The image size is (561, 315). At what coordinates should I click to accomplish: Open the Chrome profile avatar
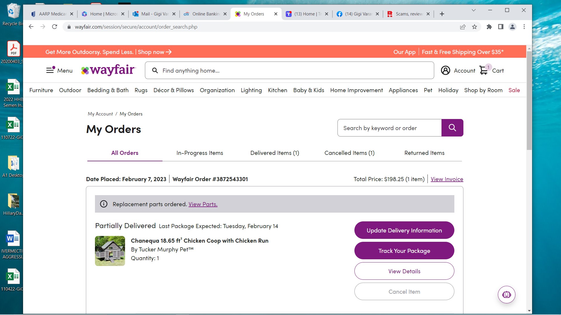pyautogui.click(x=512, y=27)
